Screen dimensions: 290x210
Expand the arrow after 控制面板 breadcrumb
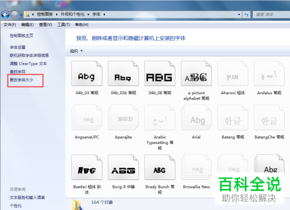57,14
